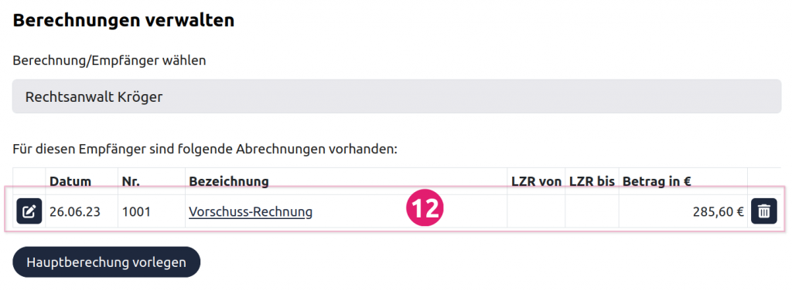
Task: Click the empty LZR bis cell in row 1001
Action: point(592,211)
